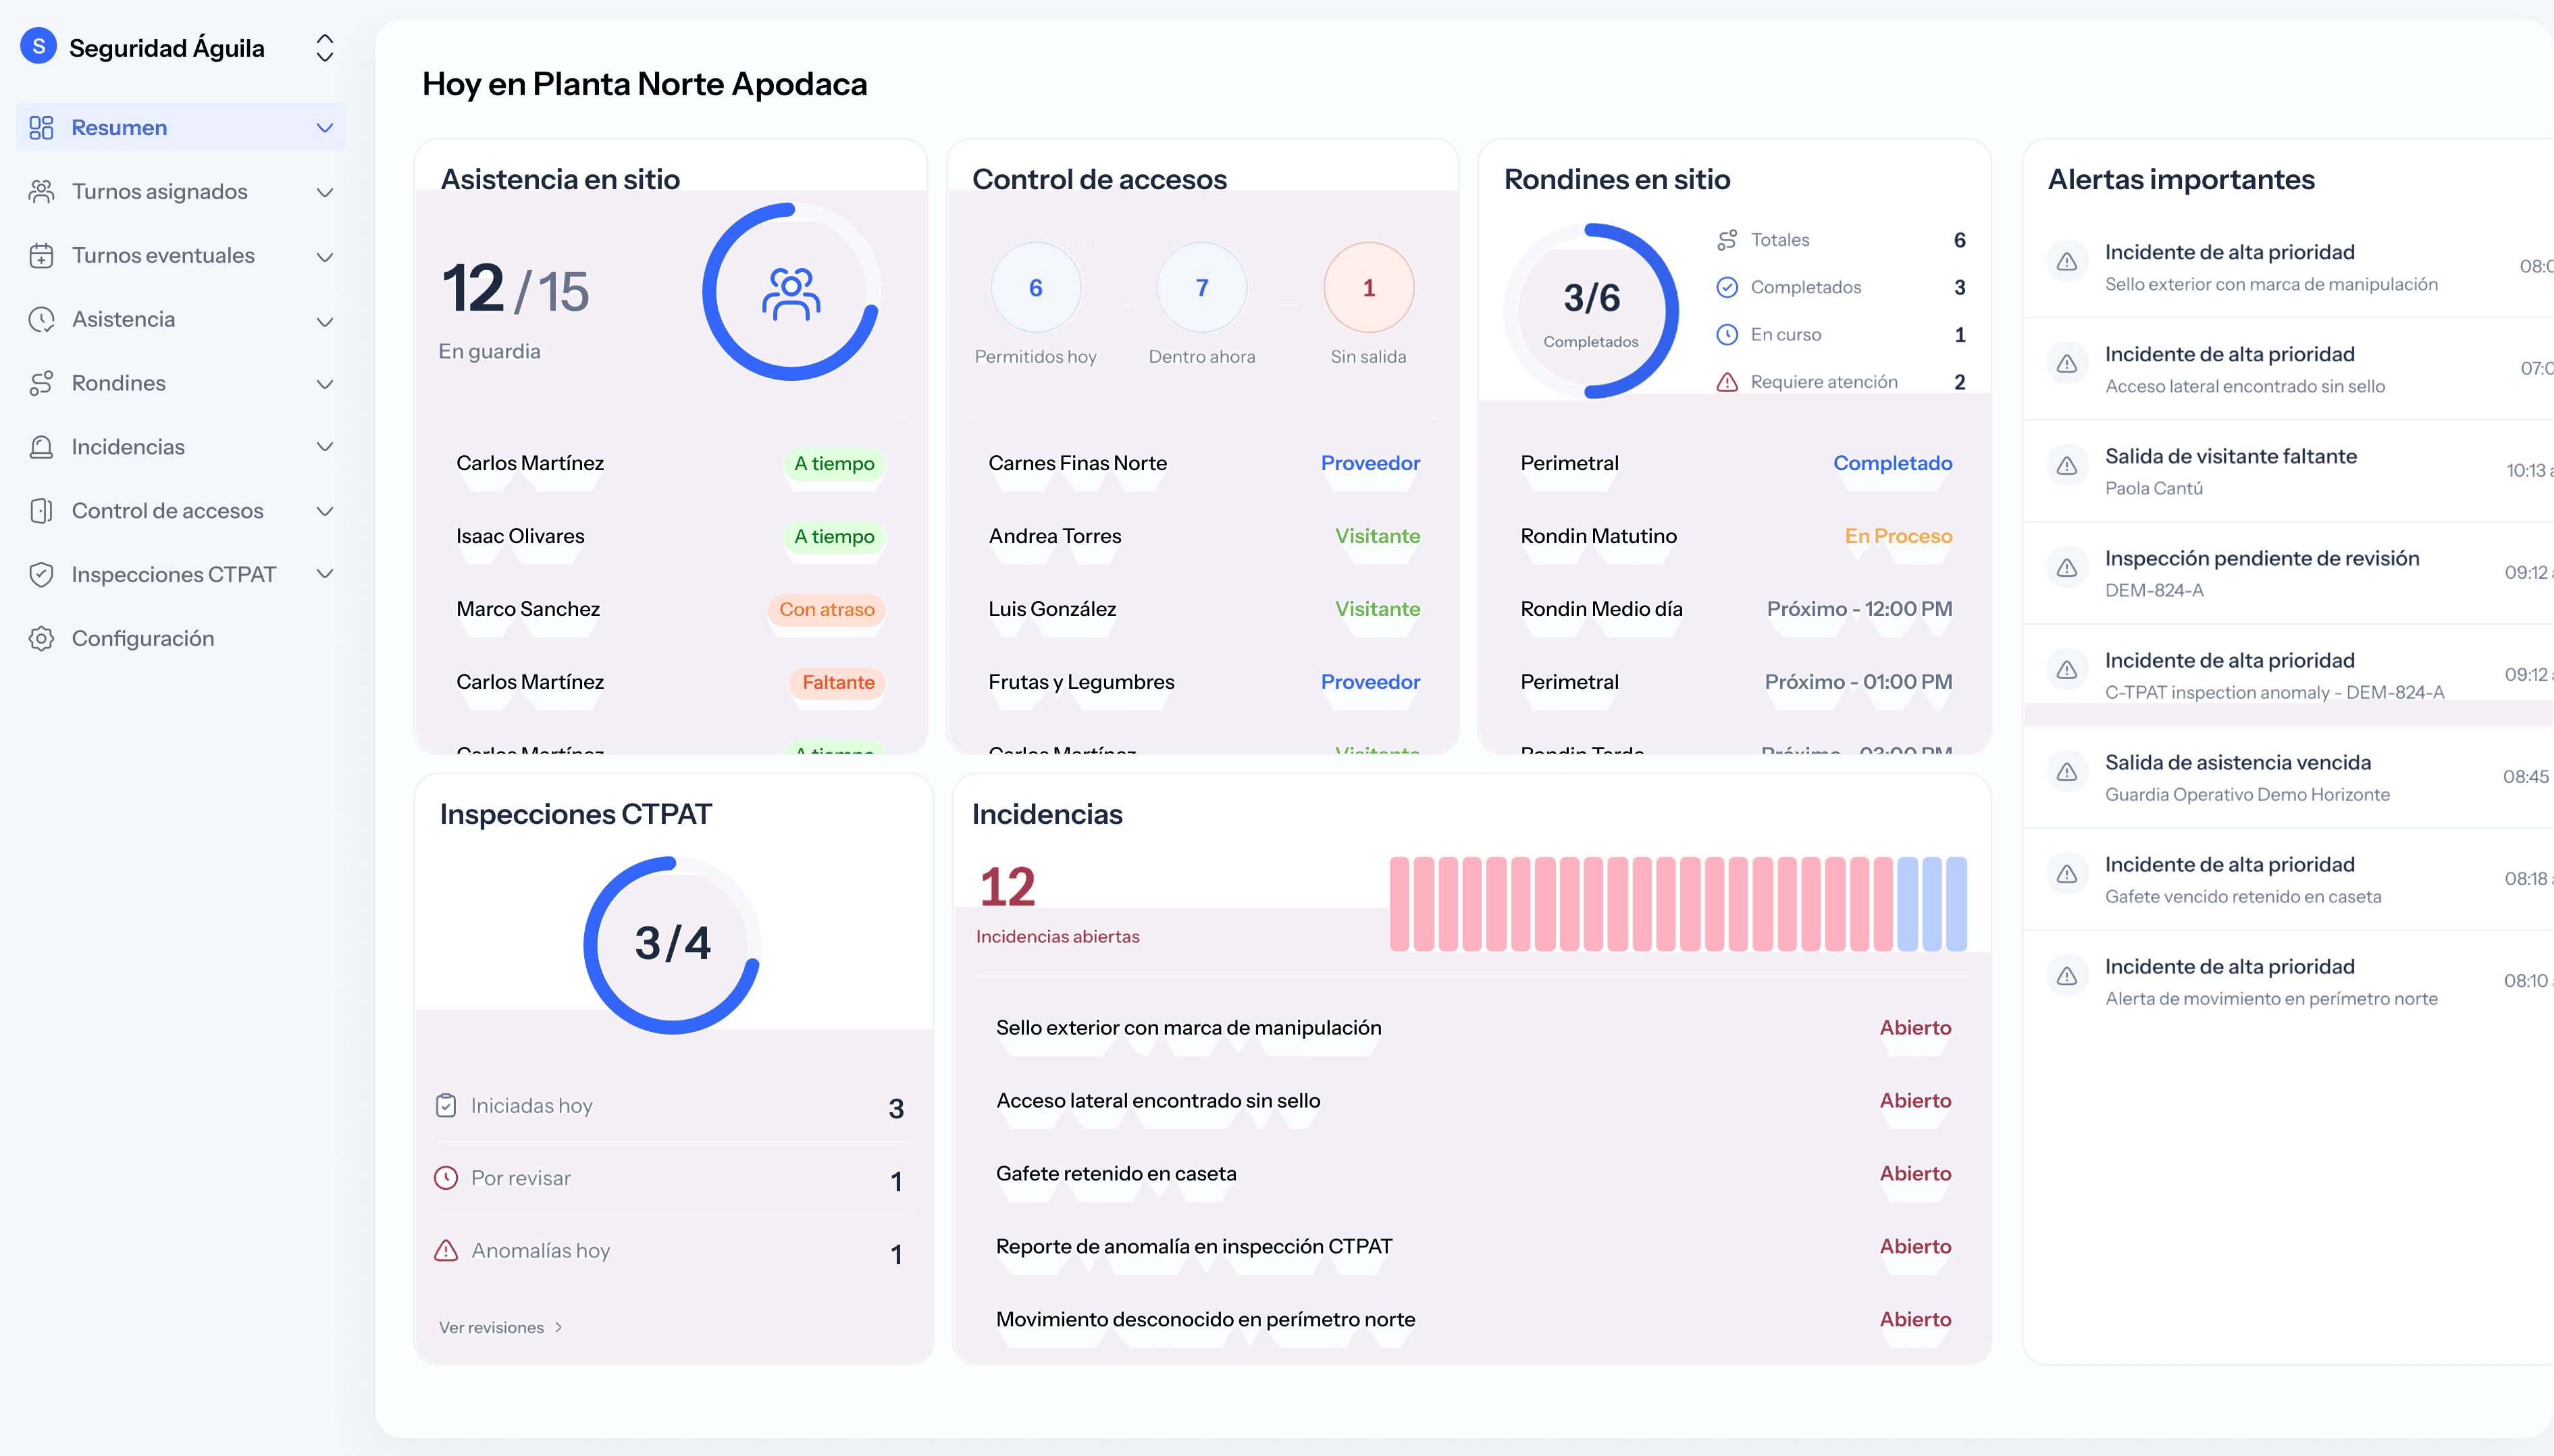The image size is (2554, 1456).
Task: Click the Asistencia clock icon
Action: pos(41,320)
